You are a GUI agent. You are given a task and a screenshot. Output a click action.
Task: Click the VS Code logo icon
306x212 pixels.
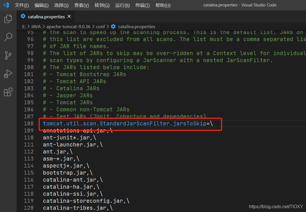6,5
